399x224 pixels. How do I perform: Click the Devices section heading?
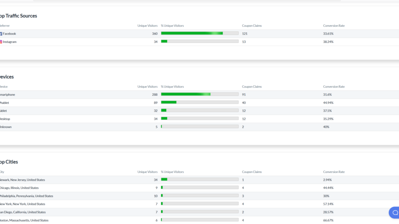(x=6, y=77)
